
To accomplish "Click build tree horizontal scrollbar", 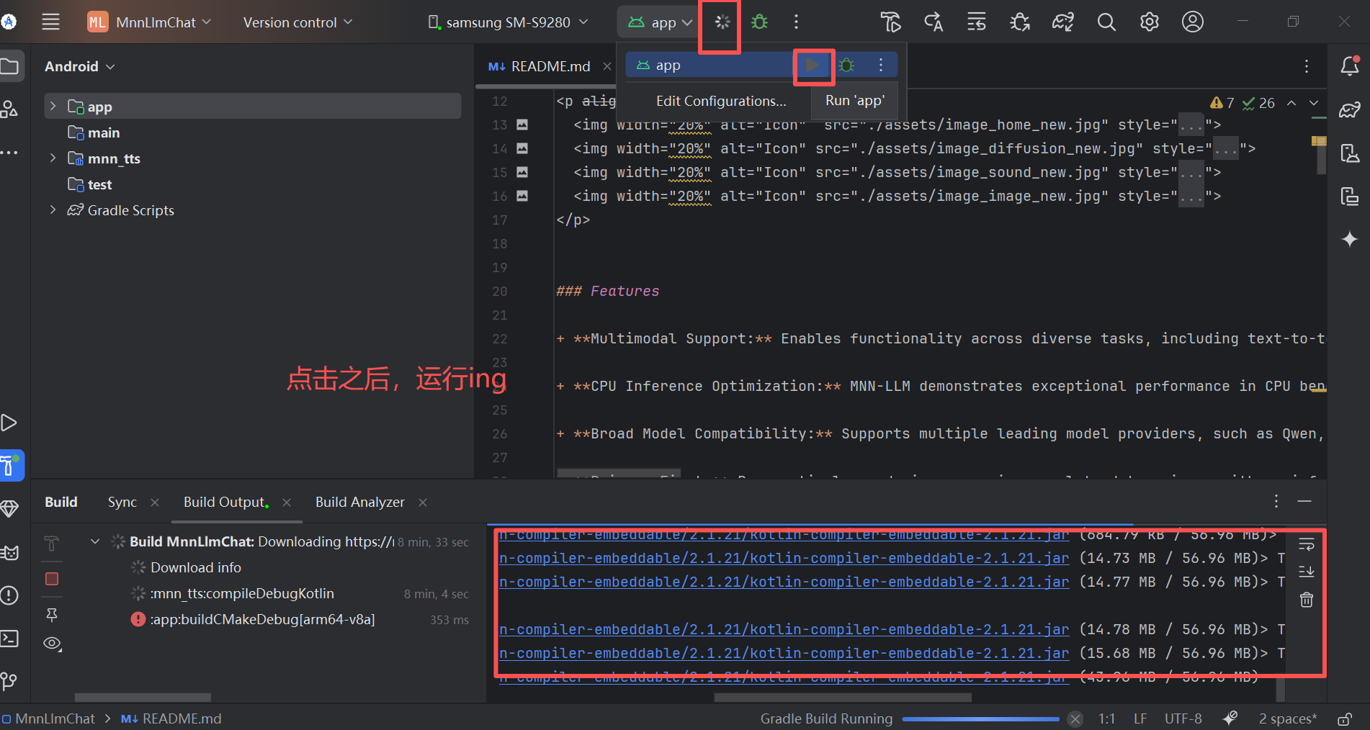I will click(x=143, y=697).
